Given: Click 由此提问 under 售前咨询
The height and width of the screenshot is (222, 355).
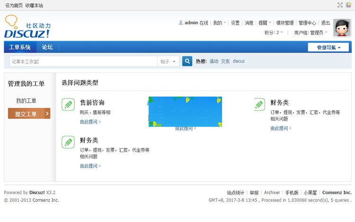Looking at the screenshot, I should (90, 122).
